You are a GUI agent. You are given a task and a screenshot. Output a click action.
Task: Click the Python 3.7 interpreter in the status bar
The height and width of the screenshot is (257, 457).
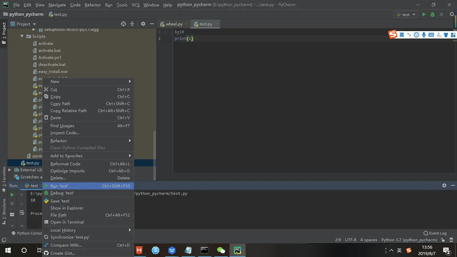(409, 240)
